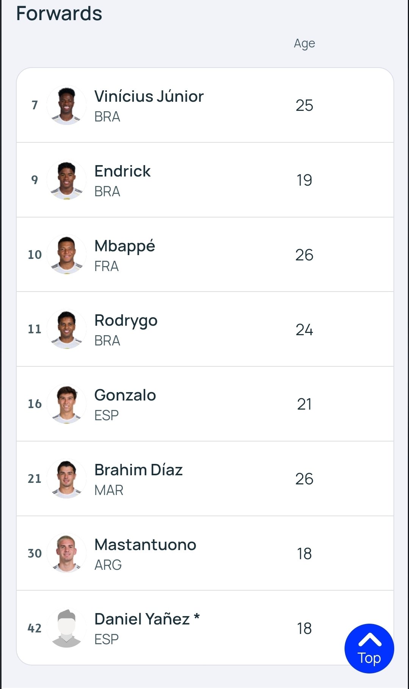Open Rodrygo's headshot image
Viewport: 409px width, 689px height.
coord(66,329)
